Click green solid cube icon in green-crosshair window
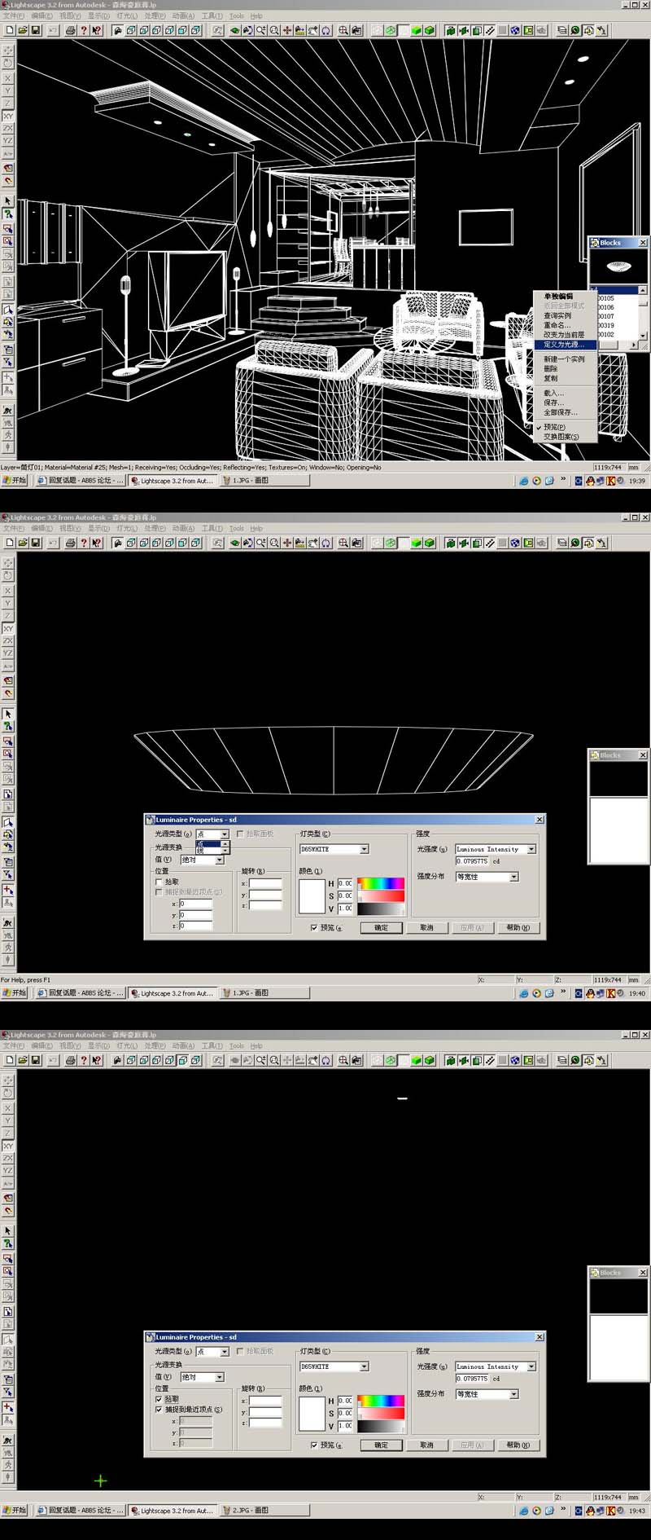 [x=417, y=1060]
